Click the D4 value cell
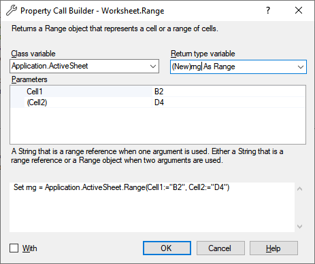This screenshot has height=264, width=315. (229, 102)
